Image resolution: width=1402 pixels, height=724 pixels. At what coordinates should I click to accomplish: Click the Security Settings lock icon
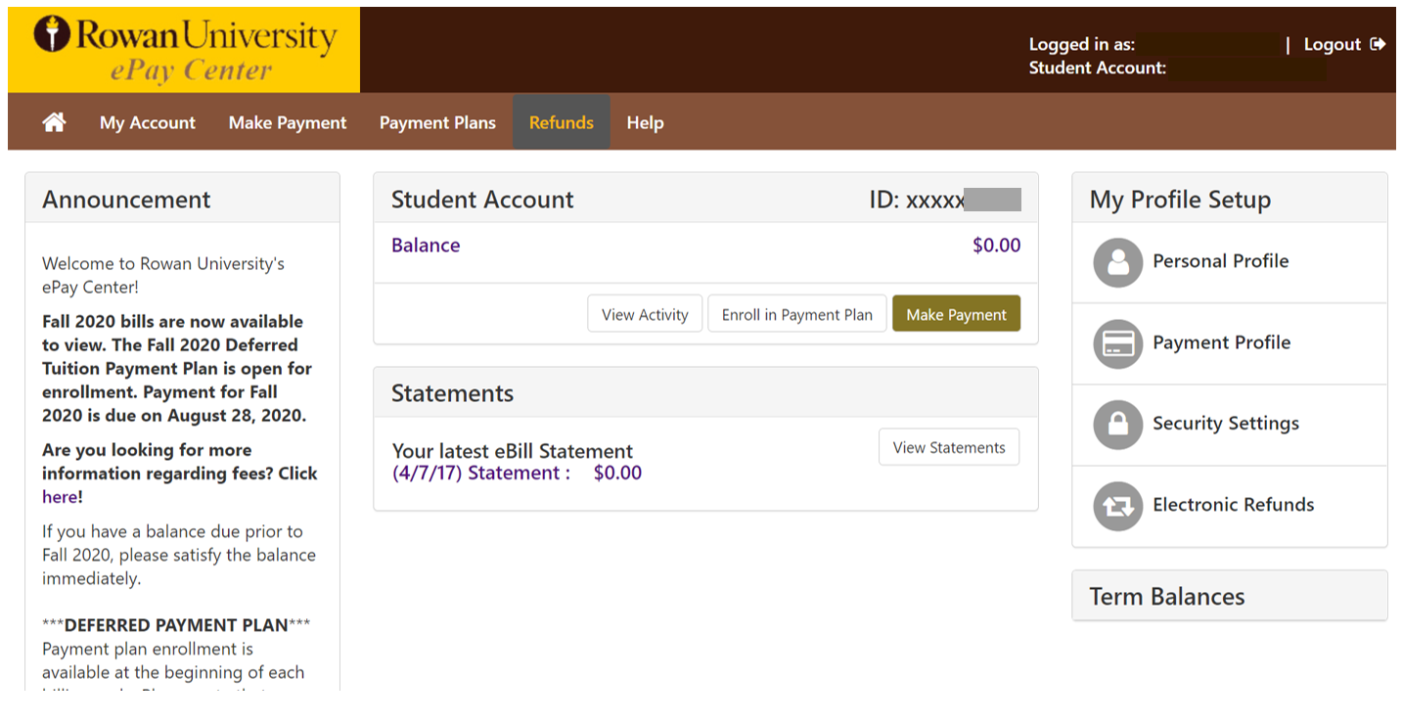pos(1117,425)
